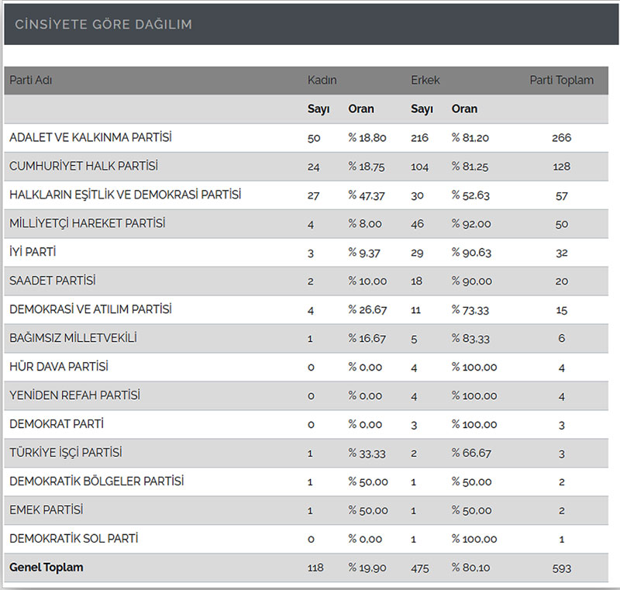This screenshot has width=620, height=590.
Task: Click the total 593 in Genel Toplam row
Action: [x=561, y=568]
